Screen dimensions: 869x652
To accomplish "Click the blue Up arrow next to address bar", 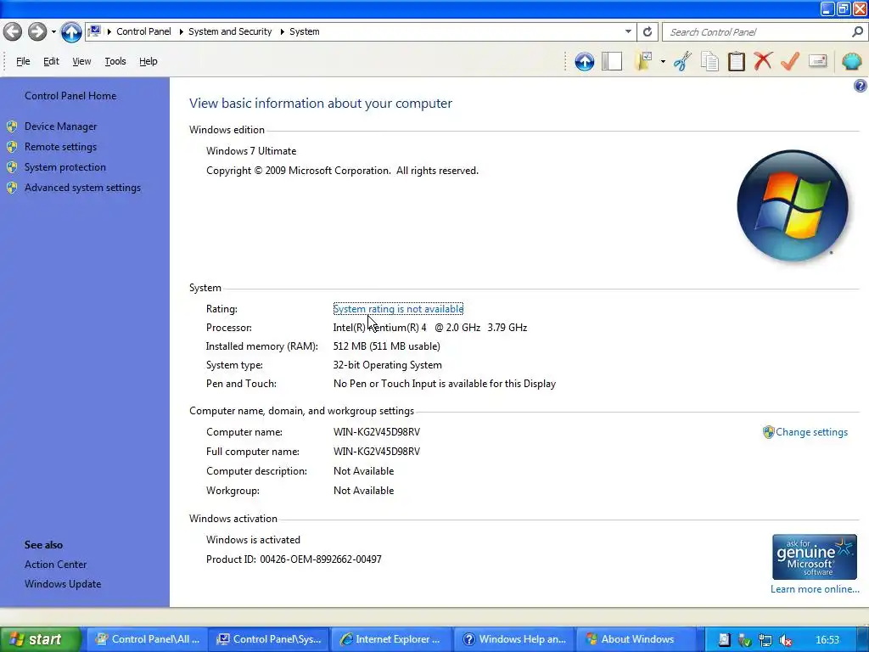I will click(71, 31).
